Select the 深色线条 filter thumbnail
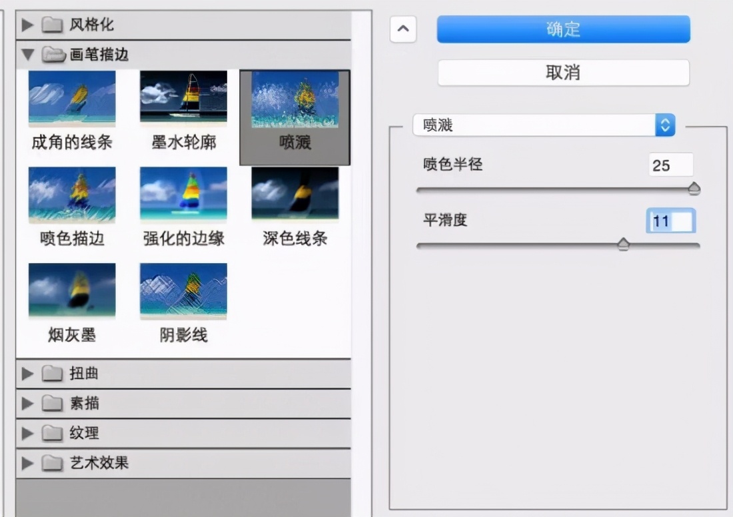The height and width of the screenshot is (517, 733). [295, 195]
